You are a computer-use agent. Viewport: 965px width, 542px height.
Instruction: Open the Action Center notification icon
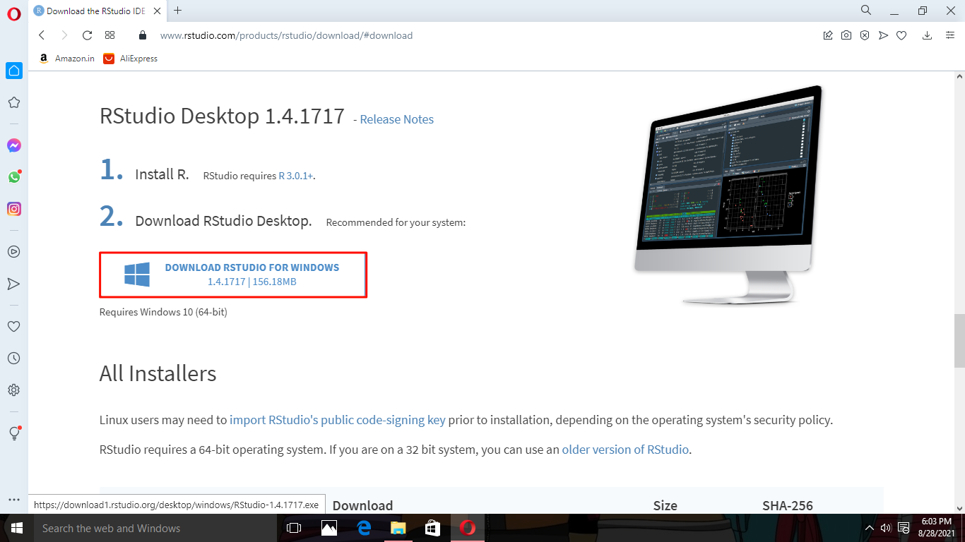coord(903,528)
